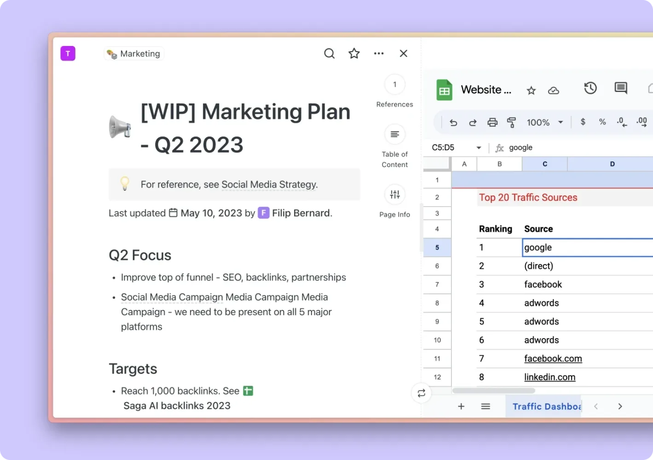Select row 5 header
This screenshot has width=653, height=460.
437,247
